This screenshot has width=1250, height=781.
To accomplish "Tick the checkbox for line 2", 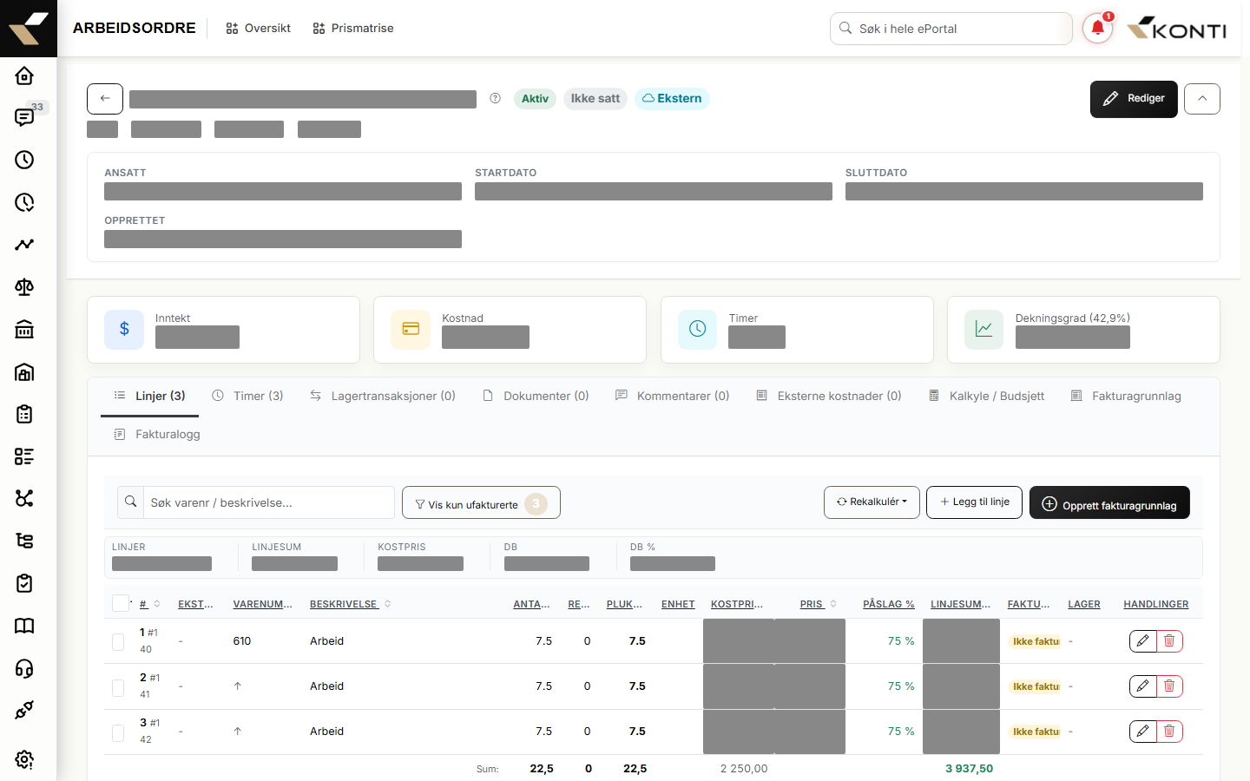I will [x=118, y=687].
